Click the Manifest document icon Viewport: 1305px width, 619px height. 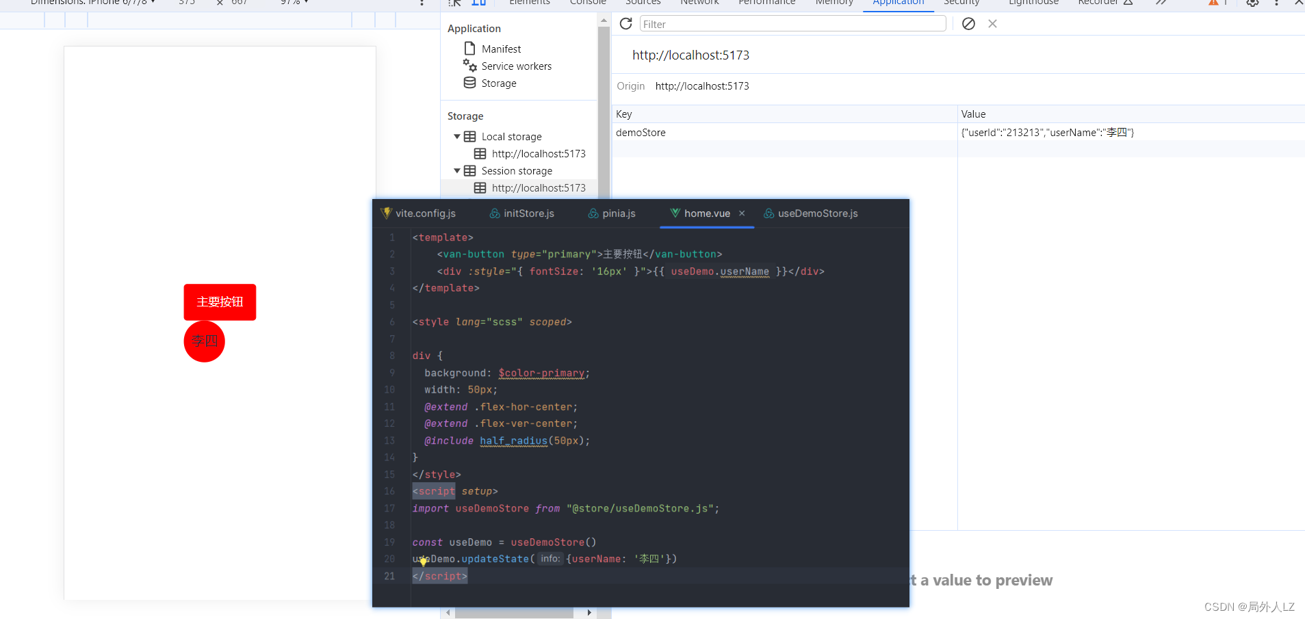[469, 49]
